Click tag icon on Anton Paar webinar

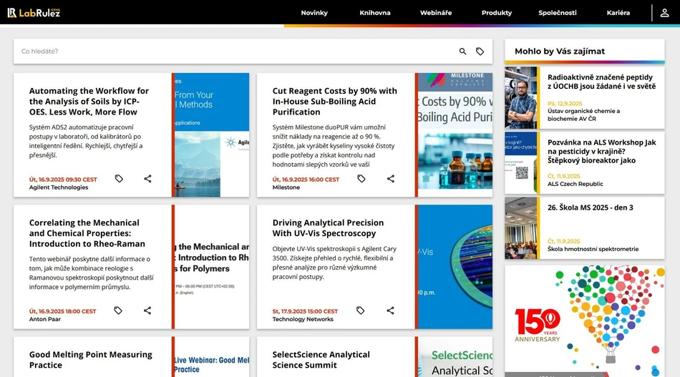pos(118,310)
